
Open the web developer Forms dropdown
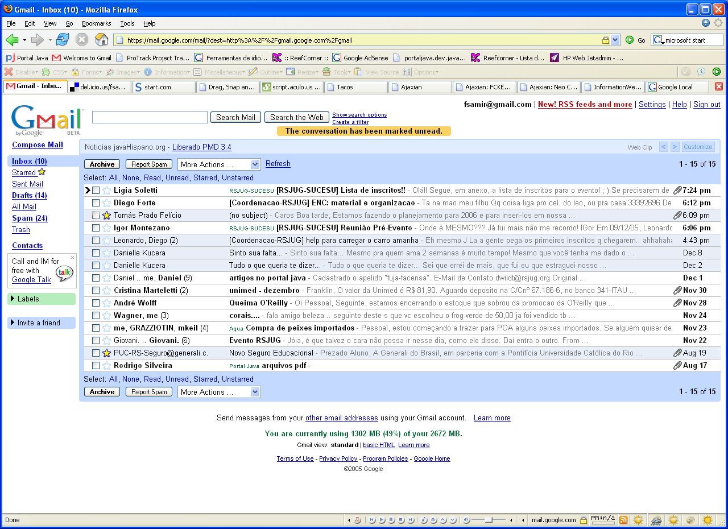[x=86, y=72]
